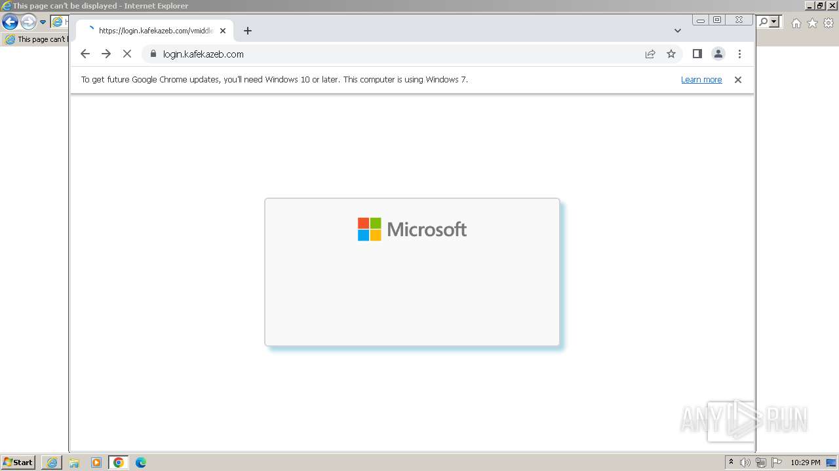This screenshot has height=471, width=839.
Task: Go back in Chrome
Action: tap(85, 54)
